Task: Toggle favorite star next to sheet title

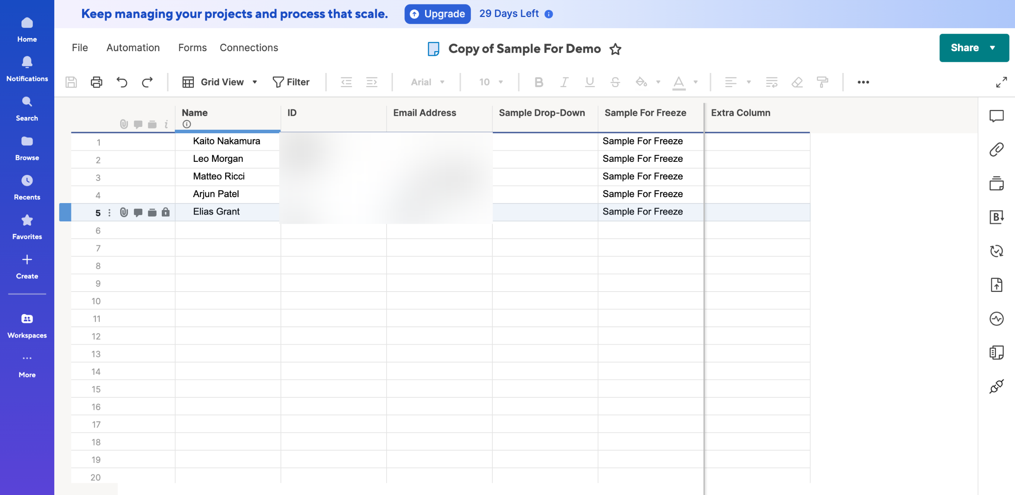Action: pyautogui.click(x=615, y=49)
